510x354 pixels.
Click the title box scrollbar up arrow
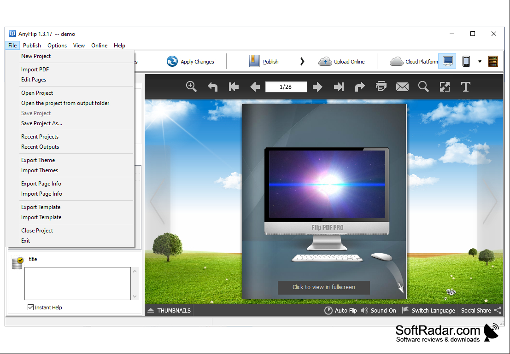click(135, 271)
